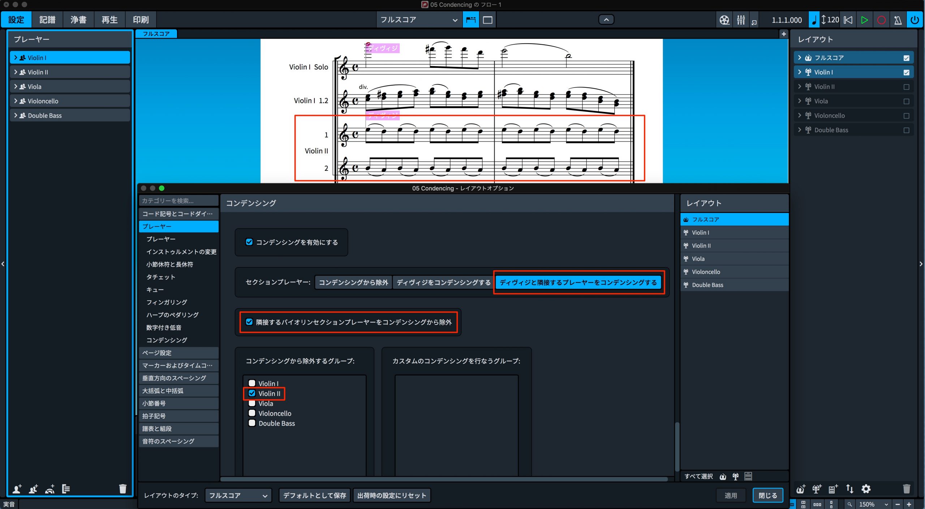The width and height of the screenshot is (925, 509).
Task: Add ensemble icon in Players panel
Action: 50,489
